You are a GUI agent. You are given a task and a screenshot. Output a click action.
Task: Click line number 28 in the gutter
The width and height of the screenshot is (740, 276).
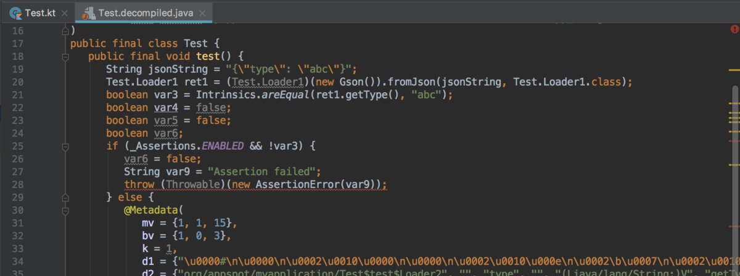17,185
